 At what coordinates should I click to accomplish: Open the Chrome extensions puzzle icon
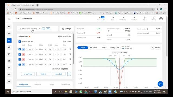pyautogui.click(x=157, y=9)
